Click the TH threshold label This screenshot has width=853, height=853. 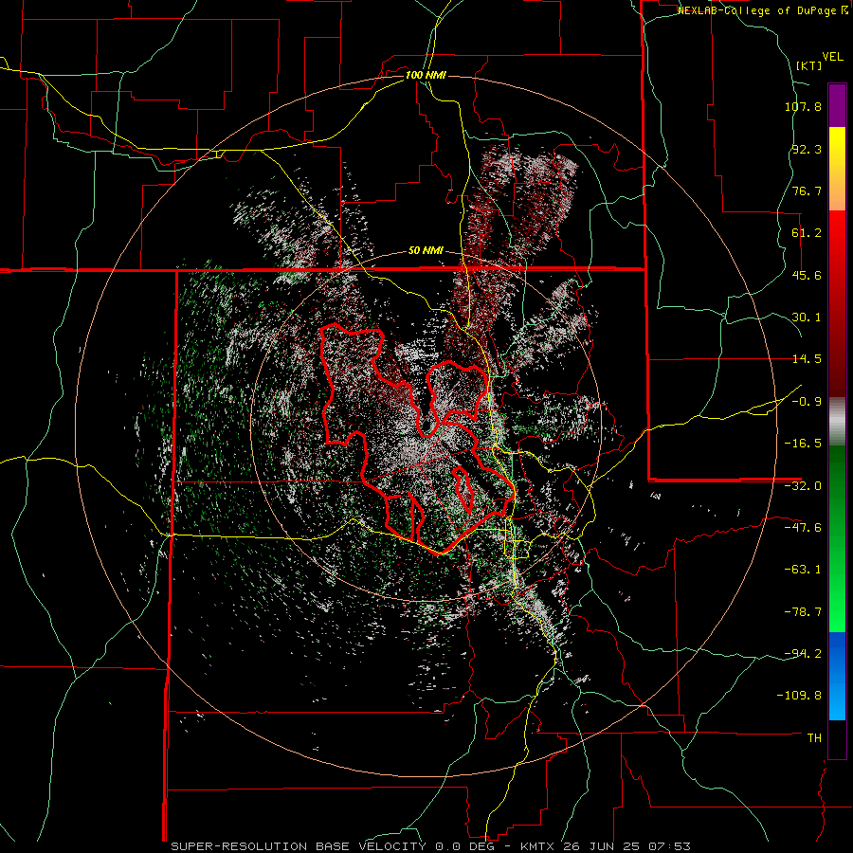coord(814,738)
